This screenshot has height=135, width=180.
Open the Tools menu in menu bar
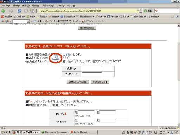[x=60, y=6]
